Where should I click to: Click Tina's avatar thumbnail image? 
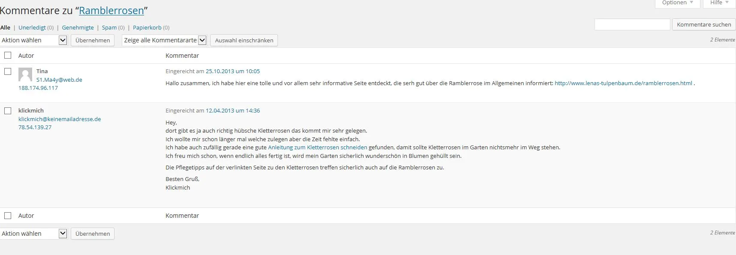coord(25,75)
